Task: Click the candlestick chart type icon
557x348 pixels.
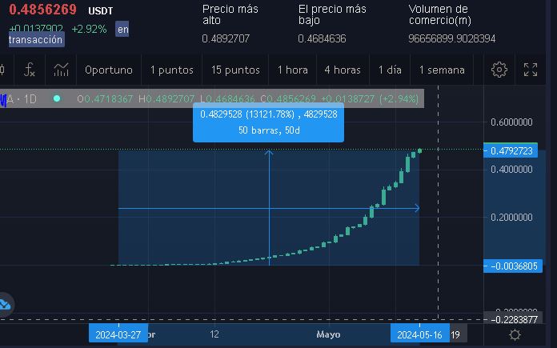Action: (2, 70)
